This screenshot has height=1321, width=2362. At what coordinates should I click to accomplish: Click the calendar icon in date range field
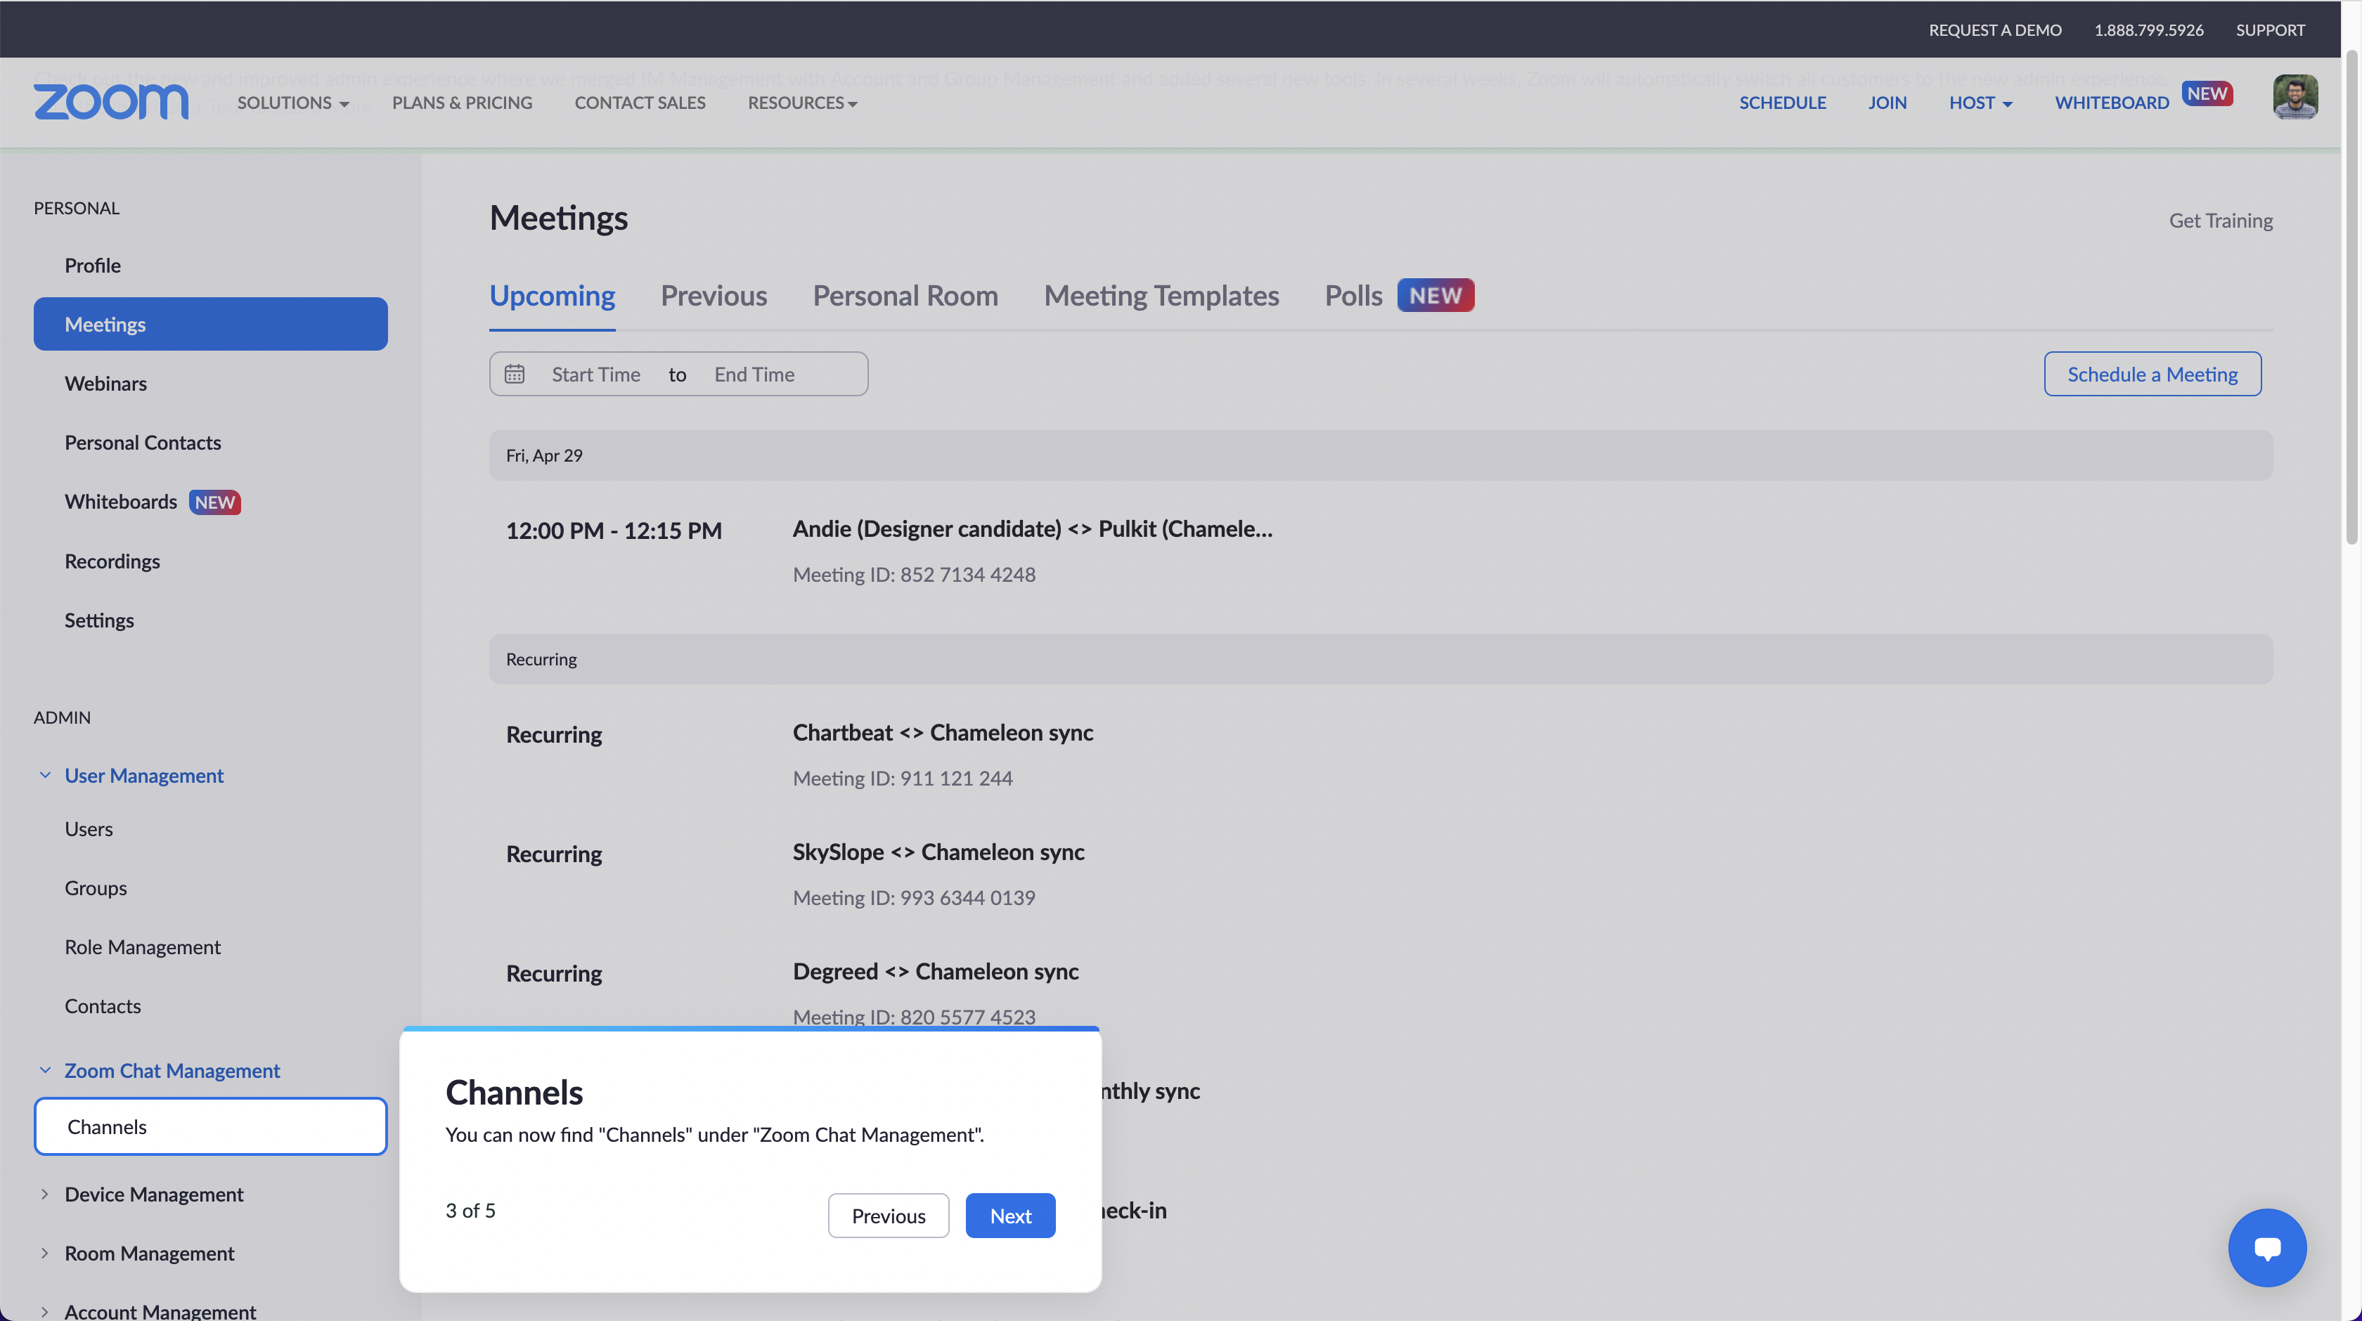pos(515,374)
